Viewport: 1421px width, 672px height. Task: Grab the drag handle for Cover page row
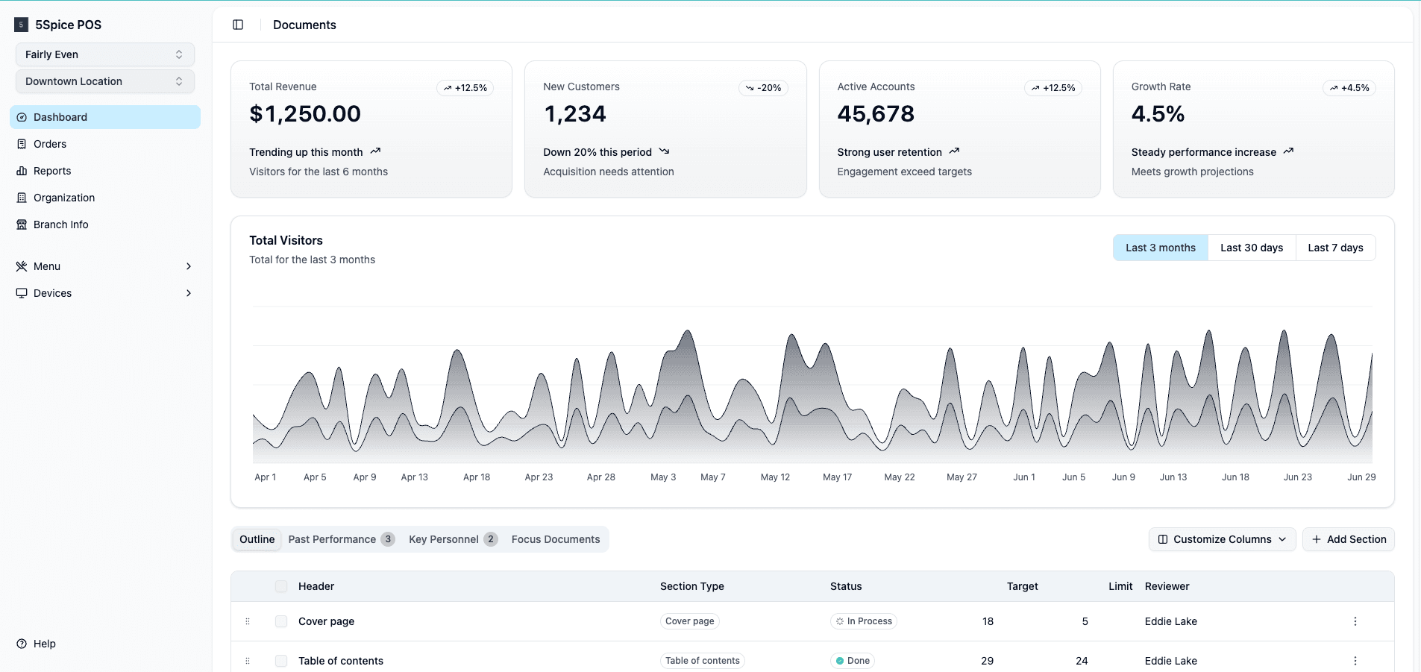(248, 621)
